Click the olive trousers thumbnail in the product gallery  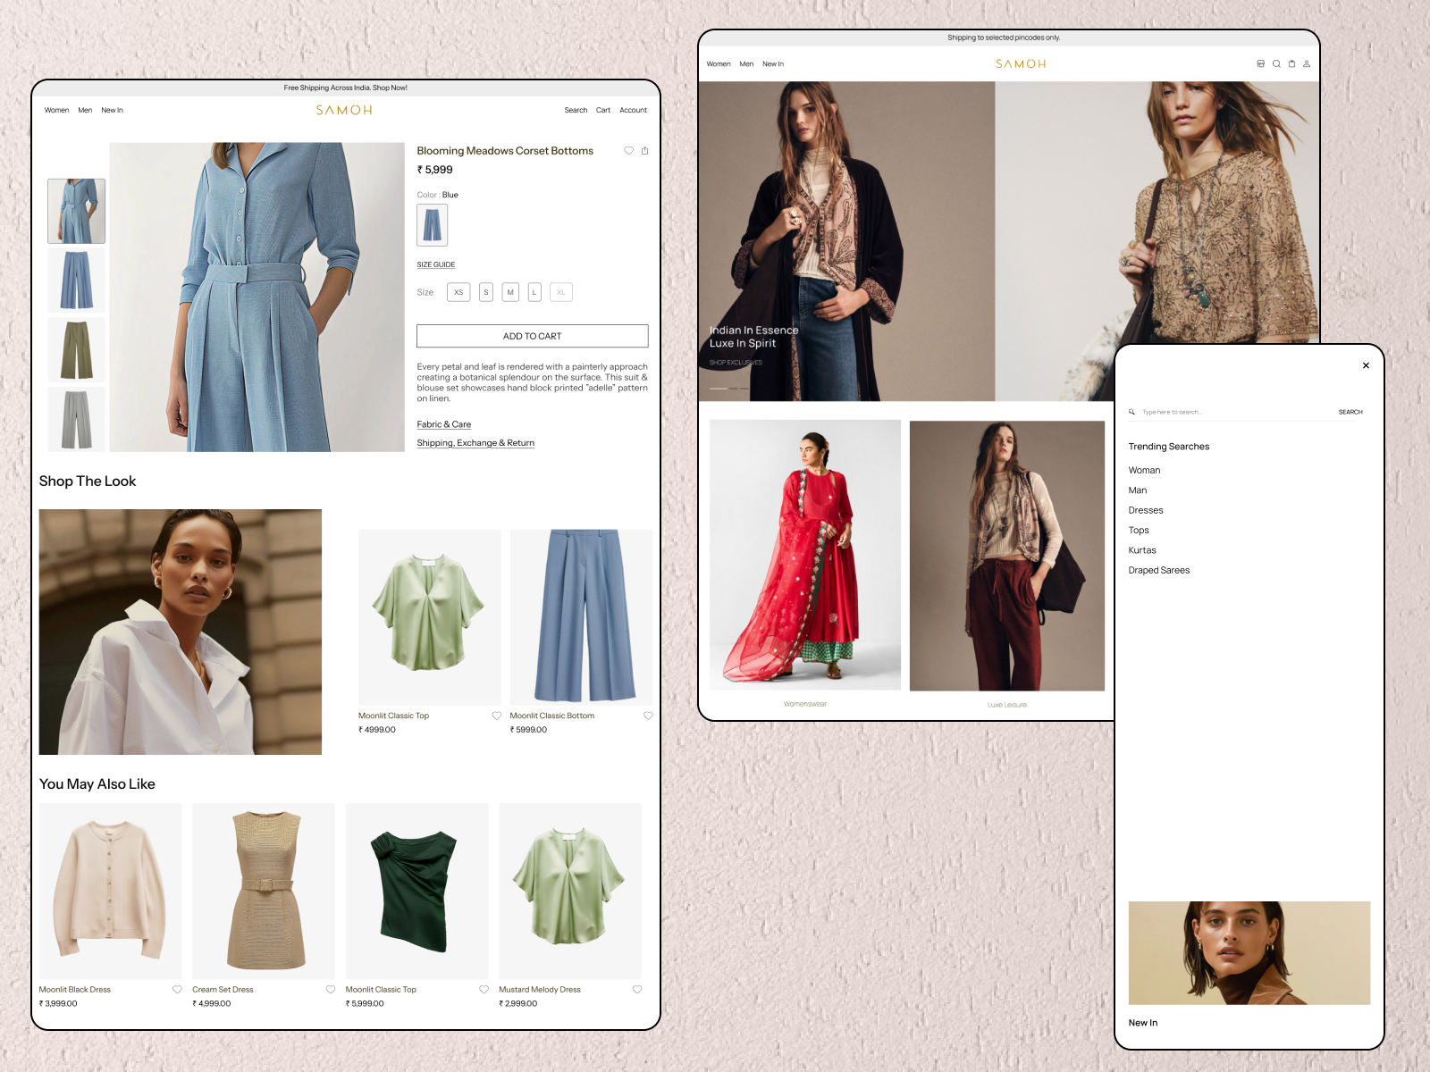(76, 349)
